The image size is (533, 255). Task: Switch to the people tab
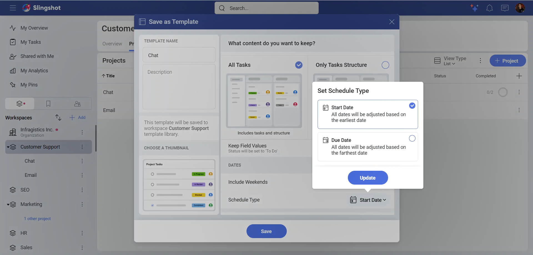[77, 104]
